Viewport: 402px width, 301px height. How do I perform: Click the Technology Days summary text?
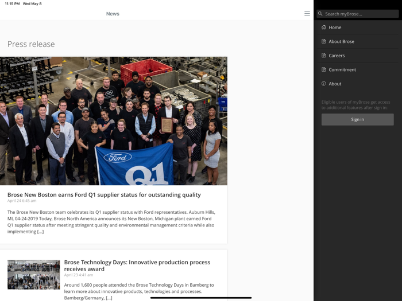(139, 291)
